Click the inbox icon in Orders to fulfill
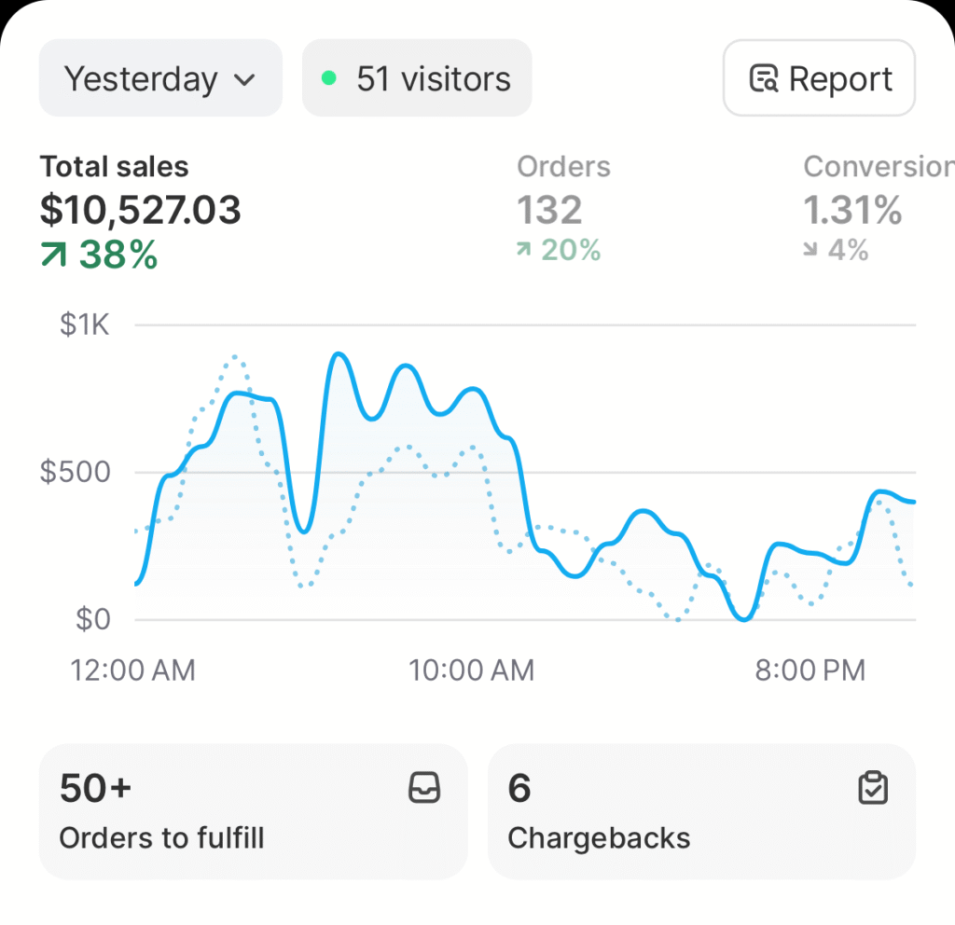Image resolution: width=955 pixels, height=925 pixels. point(424,789)
